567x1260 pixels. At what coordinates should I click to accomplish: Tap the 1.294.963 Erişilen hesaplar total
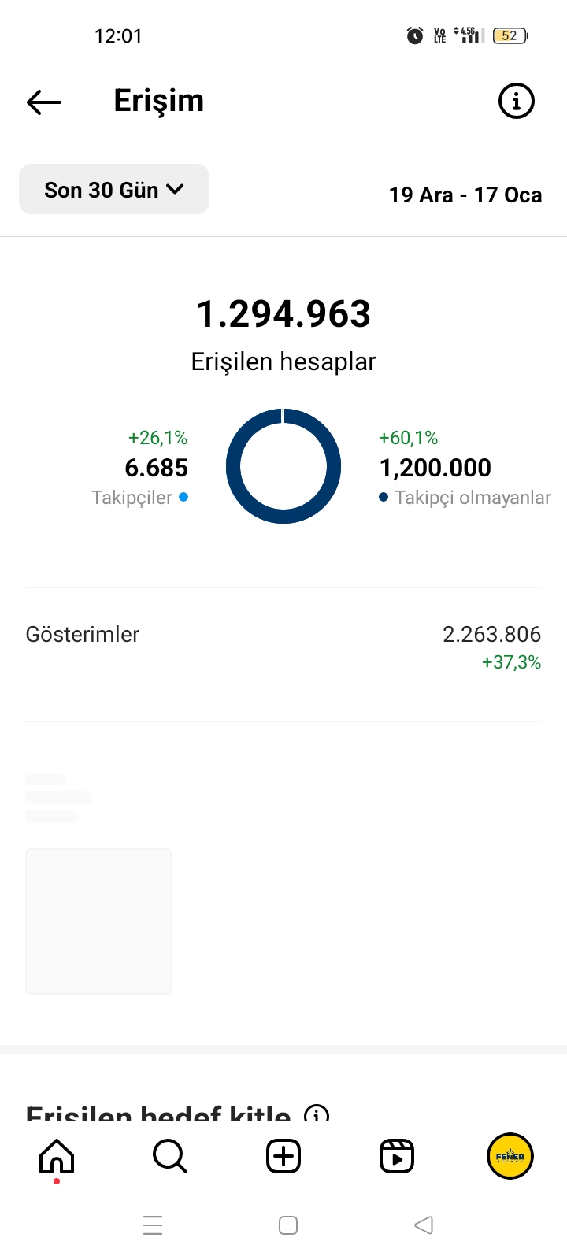click(x=283, y=334)
